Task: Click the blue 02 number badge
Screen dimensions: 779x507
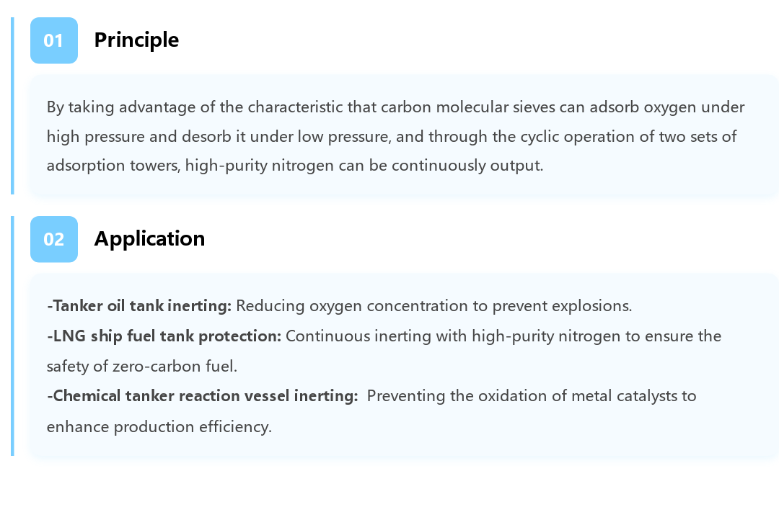Action: click(x=54, y=239)
